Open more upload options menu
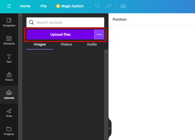The height and width of the screenshot is (140, 195). (99, 34)
